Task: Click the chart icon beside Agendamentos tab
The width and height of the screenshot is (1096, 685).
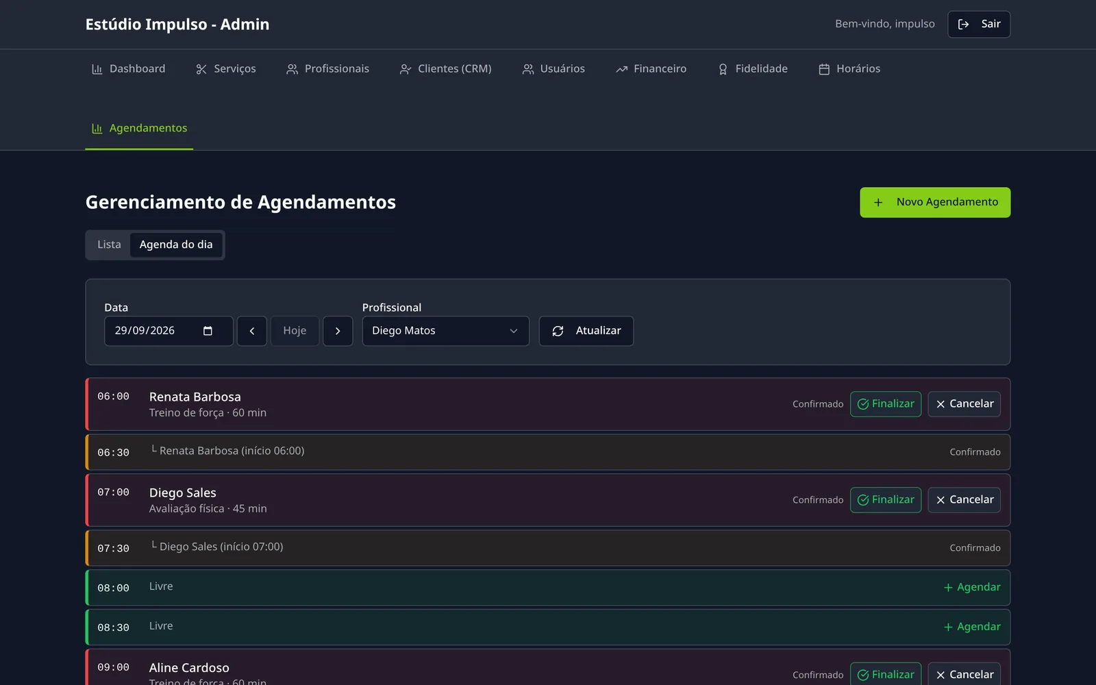Action: (97, 129)
